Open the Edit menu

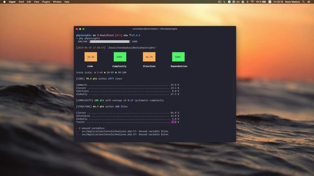(x=29, y=2)
